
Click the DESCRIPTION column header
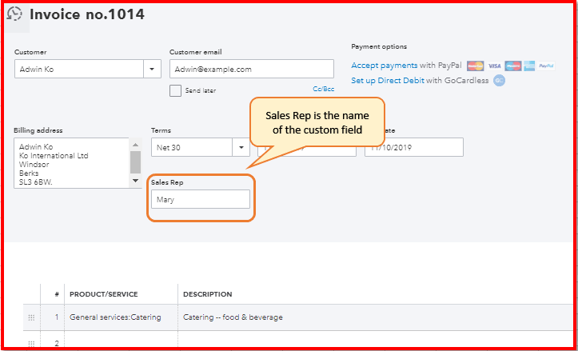tap(208, 294)
